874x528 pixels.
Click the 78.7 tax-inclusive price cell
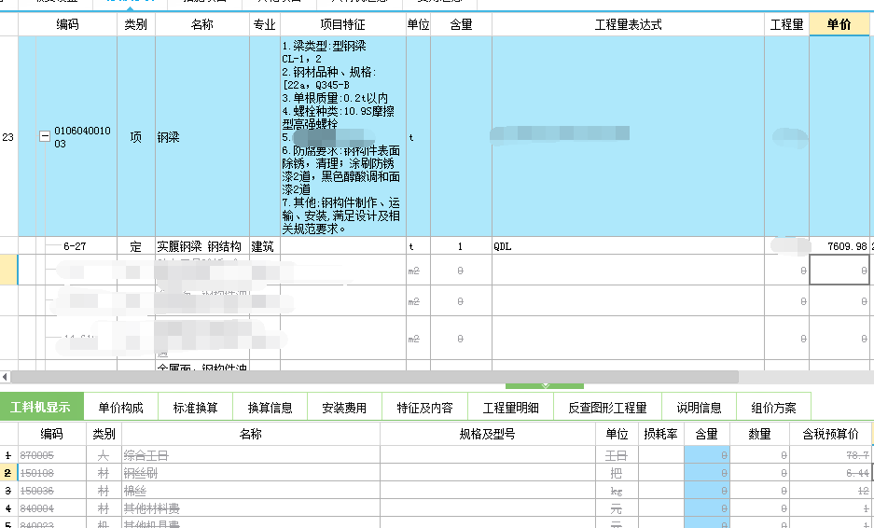[830, 455]
